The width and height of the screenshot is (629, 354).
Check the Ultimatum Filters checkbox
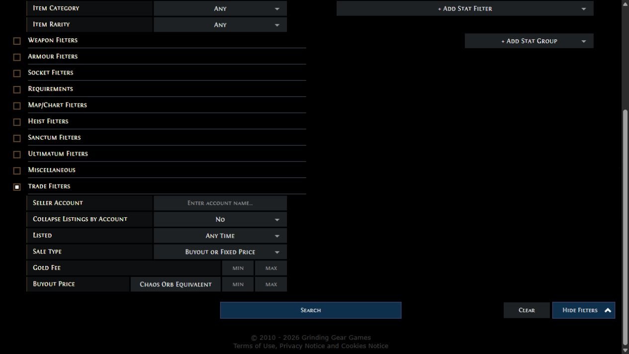tap(17, 155)
